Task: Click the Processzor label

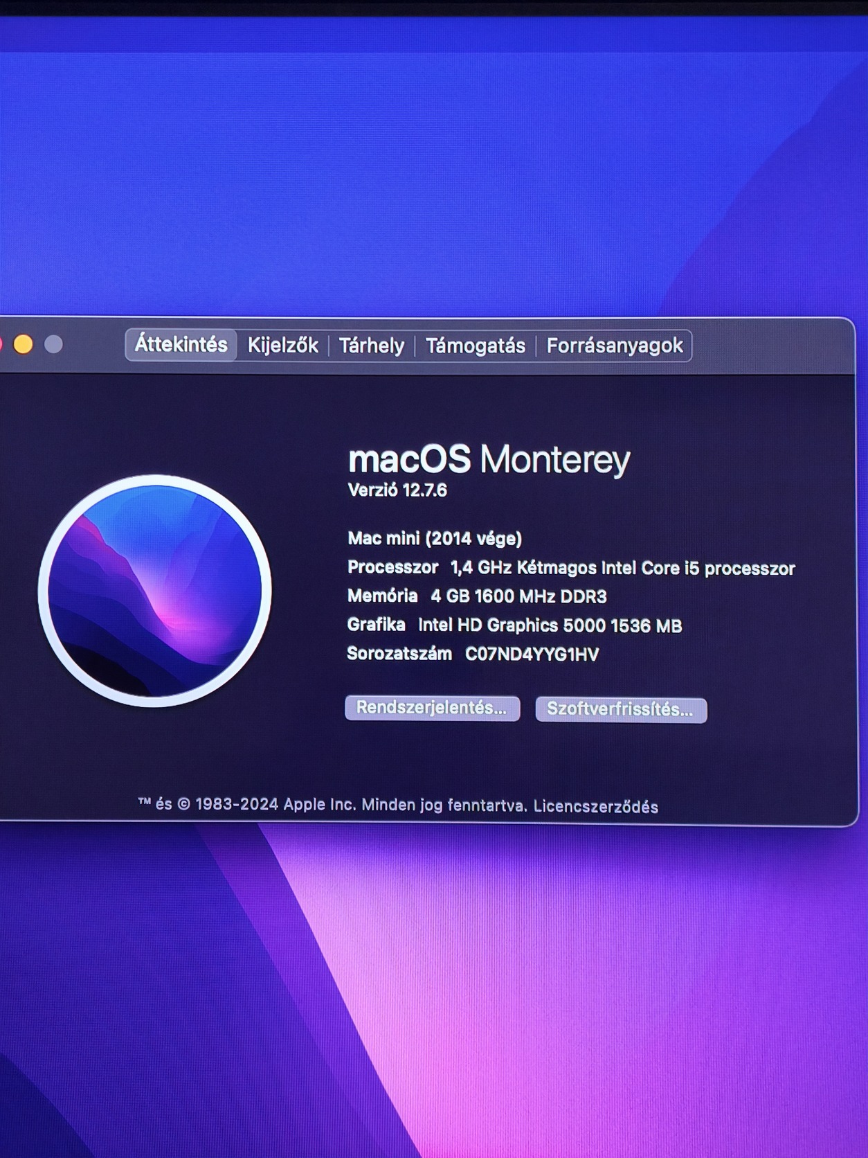Action: pyautogui.click(x=392, y=567)
